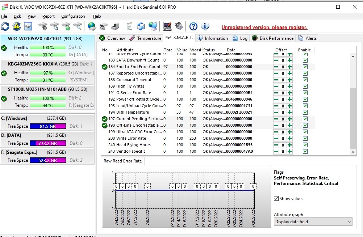
Task: Click the D: [DATA] free space bar
Action: click(48, 143)
